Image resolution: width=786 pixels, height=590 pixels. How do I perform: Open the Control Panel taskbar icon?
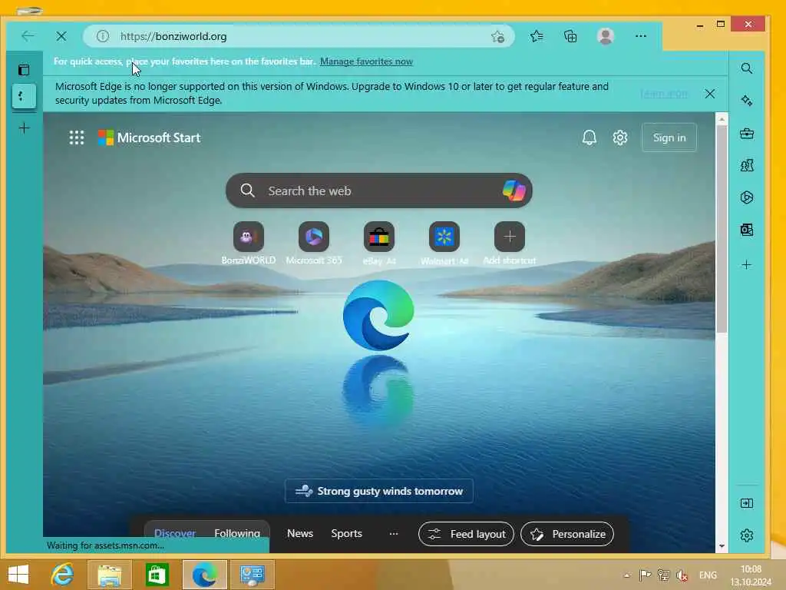(252, 575)
